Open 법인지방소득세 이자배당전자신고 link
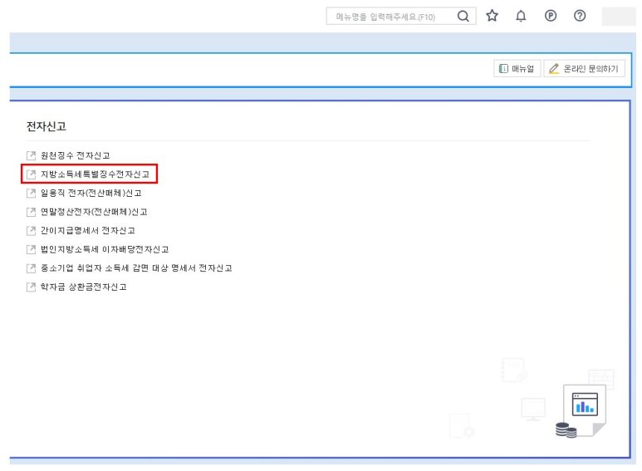642x471 pixels. click(105, 249)
